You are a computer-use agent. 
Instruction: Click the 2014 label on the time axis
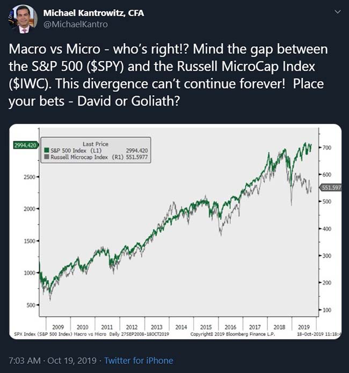pyautogui.click(x=181, y=327)
